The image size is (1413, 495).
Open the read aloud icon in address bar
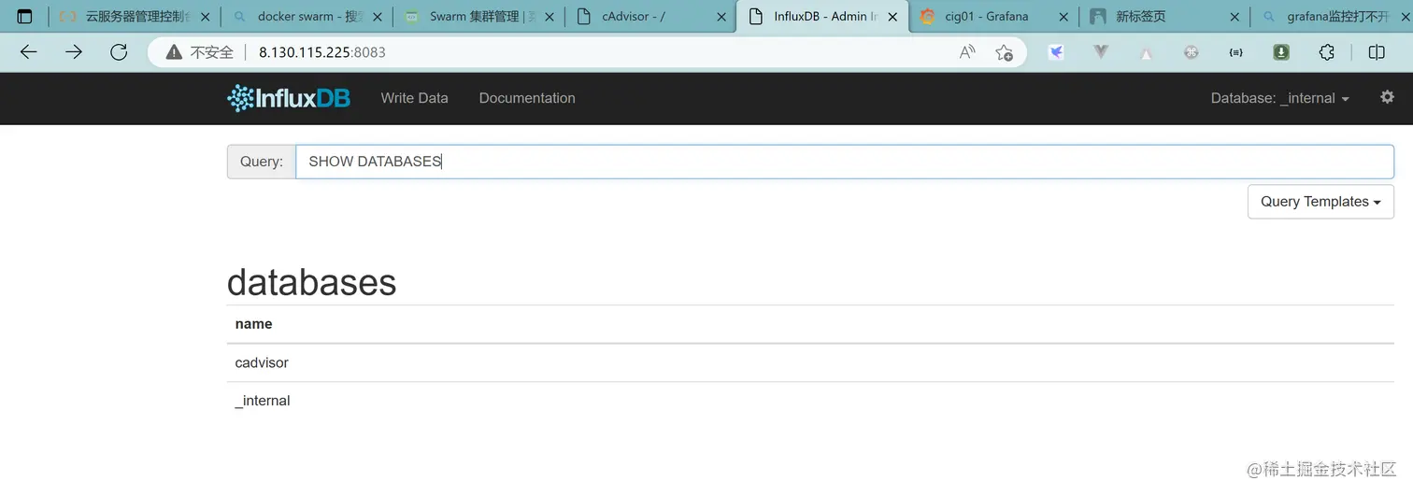(967, 52)
